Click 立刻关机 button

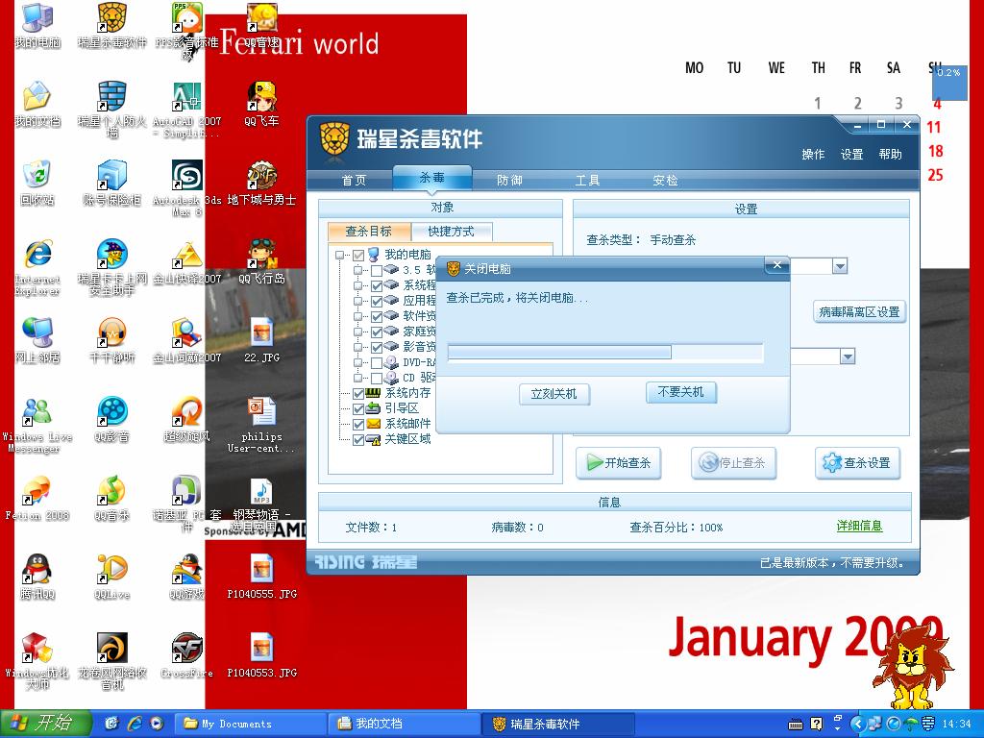click(x=554, y=394)
